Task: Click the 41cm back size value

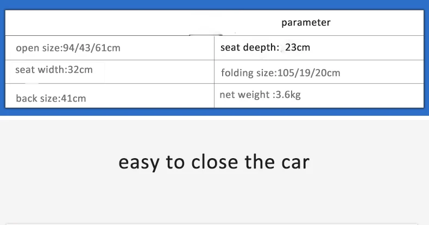Action: pos(73,98)
